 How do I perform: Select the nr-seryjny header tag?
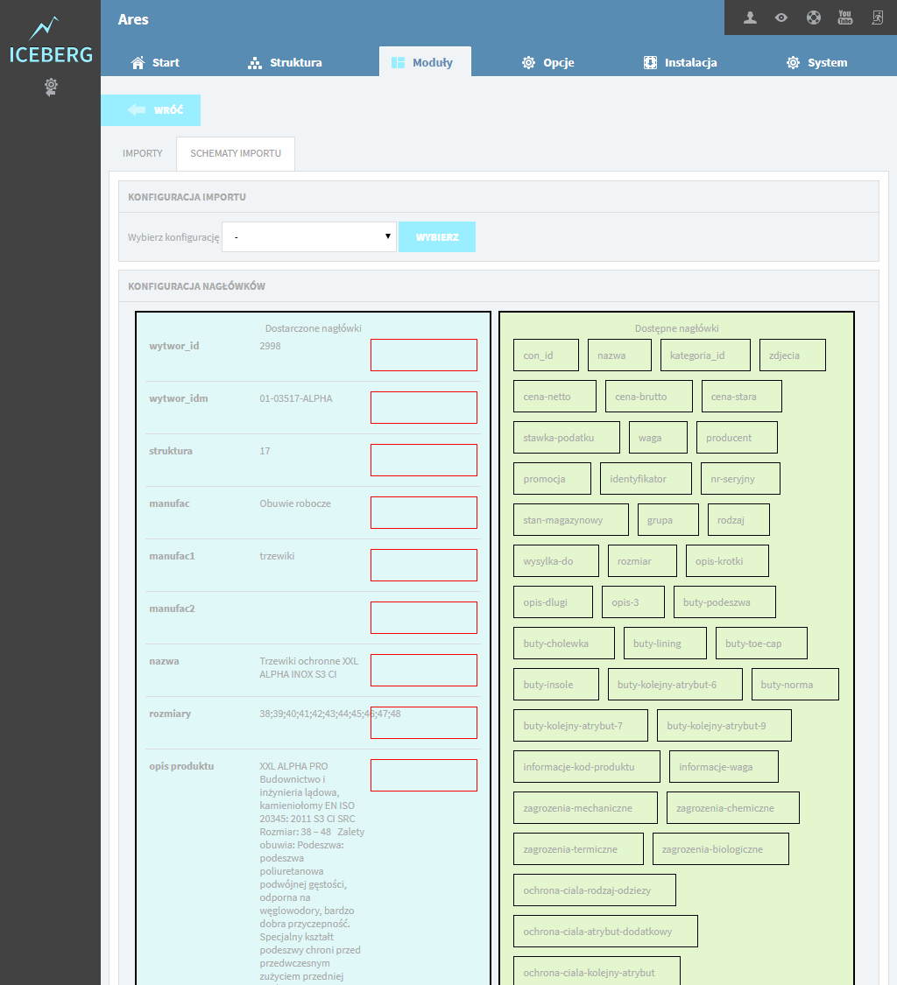[740, 479]
